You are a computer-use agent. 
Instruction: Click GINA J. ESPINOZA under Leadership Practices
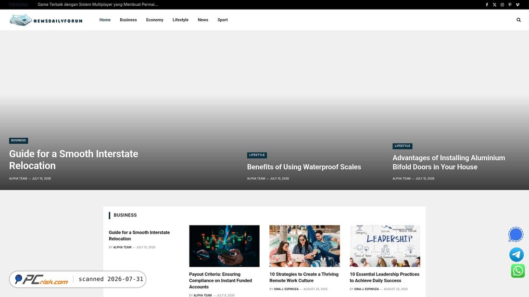(366, 289)
